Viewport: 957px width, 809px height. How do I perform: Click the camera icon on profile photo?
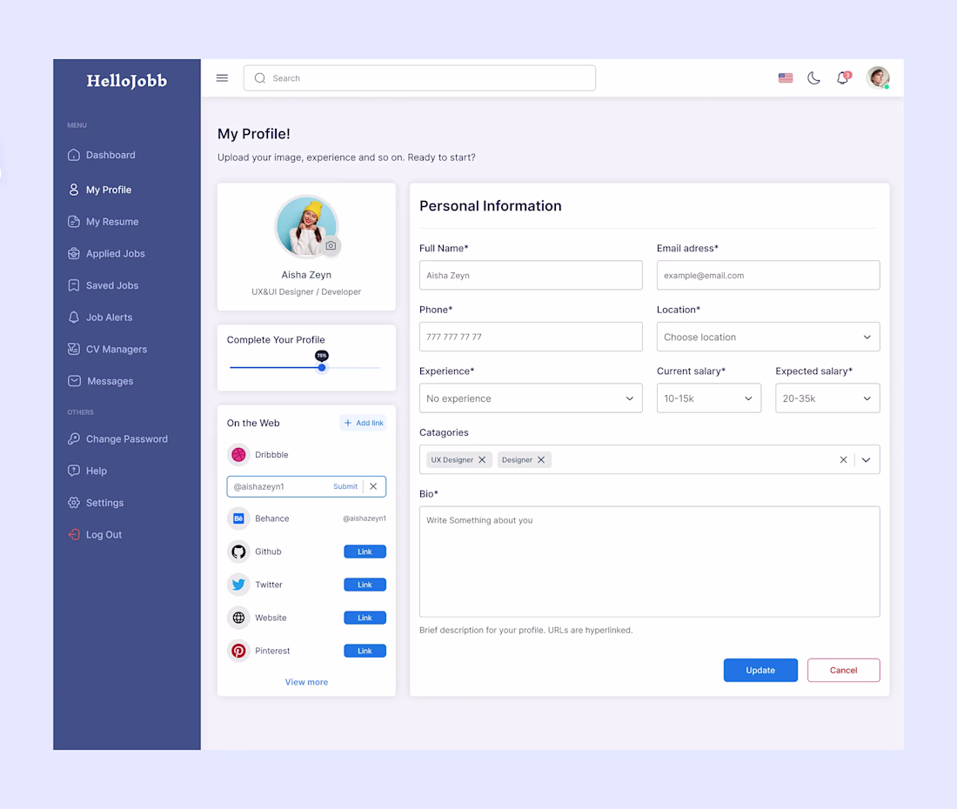point(331,245)
